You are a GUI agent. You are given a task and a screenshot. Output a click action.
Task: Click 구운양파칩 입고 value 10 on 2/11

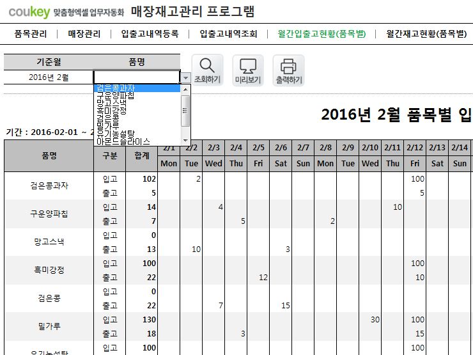[x=398, y=207]
